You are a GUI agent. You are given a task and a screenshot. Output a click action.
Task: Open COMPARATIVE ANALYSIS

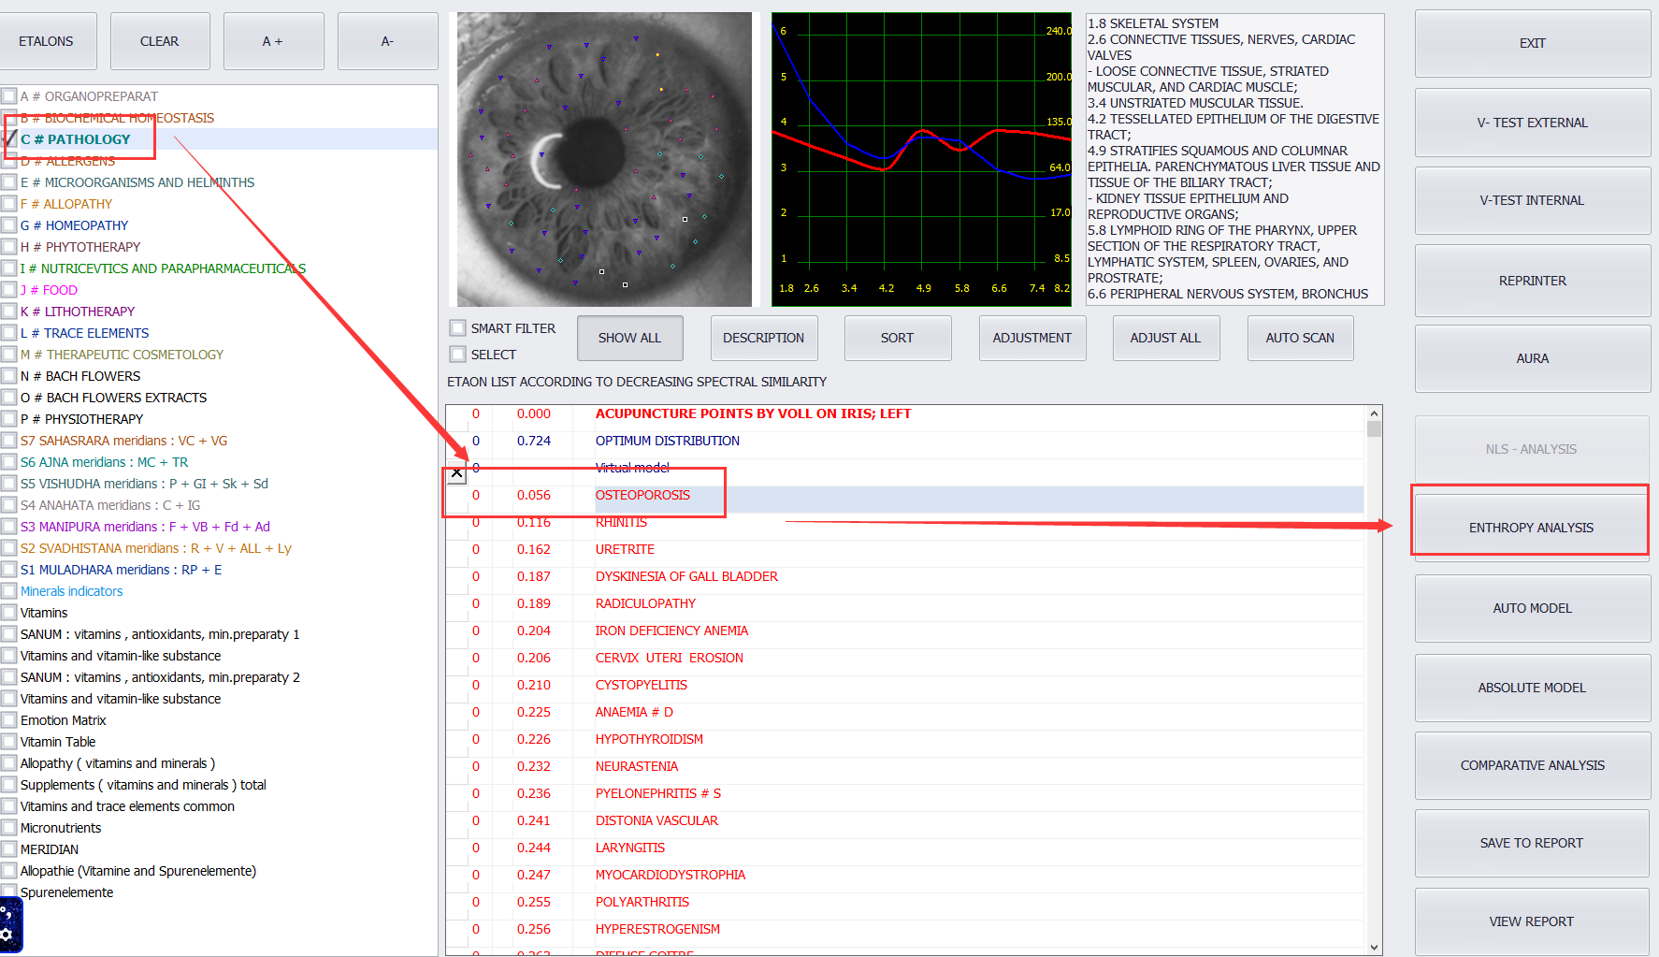tap(1532, 765)
